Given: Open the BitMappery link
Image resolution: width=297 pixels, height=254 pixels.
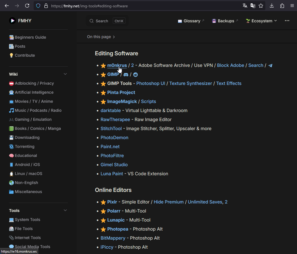Looking at the screenshot, I should [113, 238].
